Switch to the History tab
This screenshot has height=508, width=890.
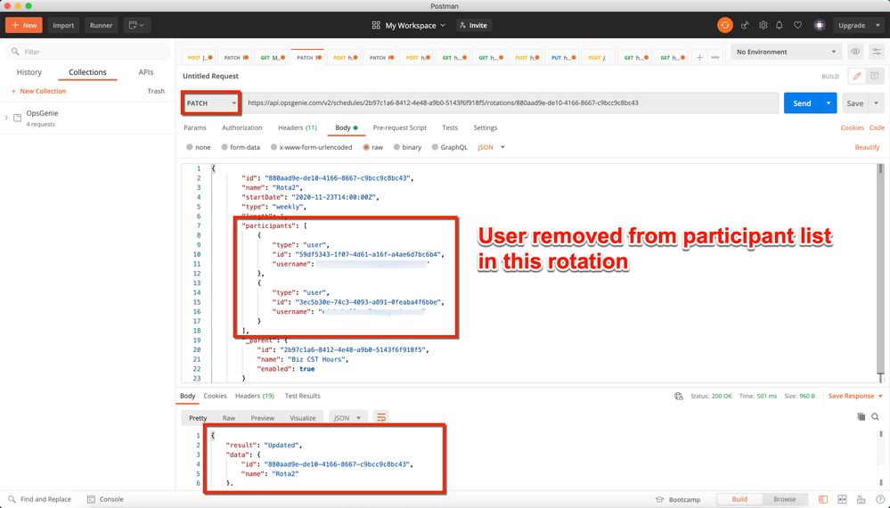coord(29,72)
